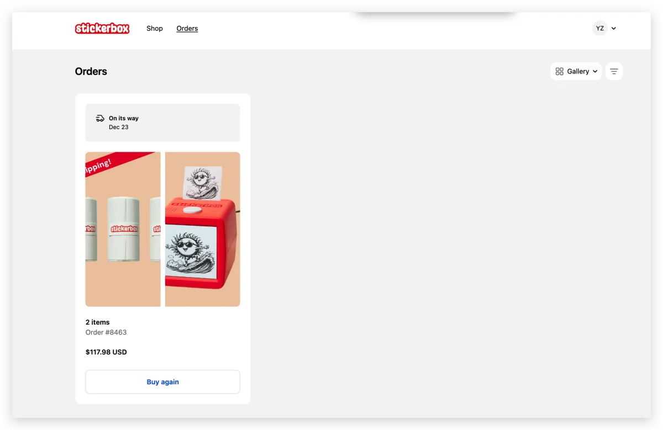Click the sun sticker printout on top of the printer
Viewport: 663px width, 430px height.
tap(203, 182)
